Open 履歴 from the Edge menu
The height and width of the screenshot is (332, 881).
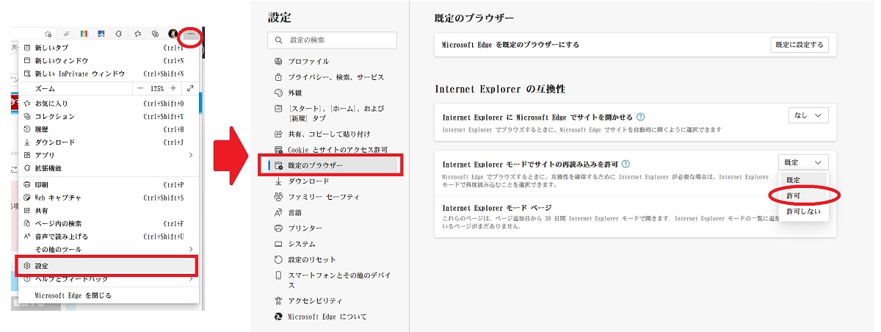[108, 129]
